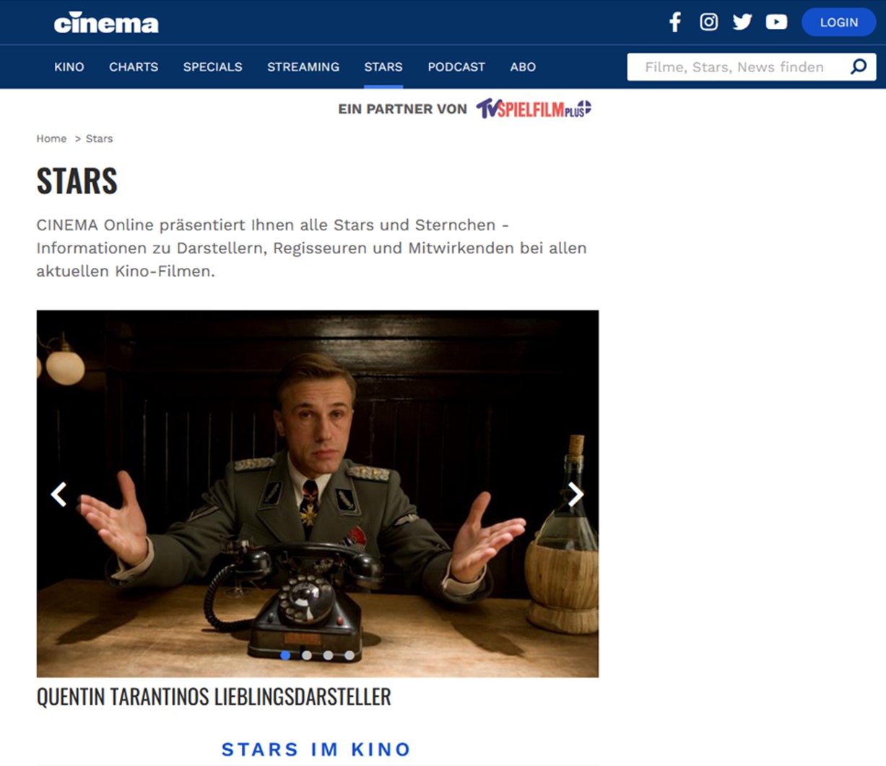
Task: Select the third carousel dot indicator
Action: [x=328, y=656]
